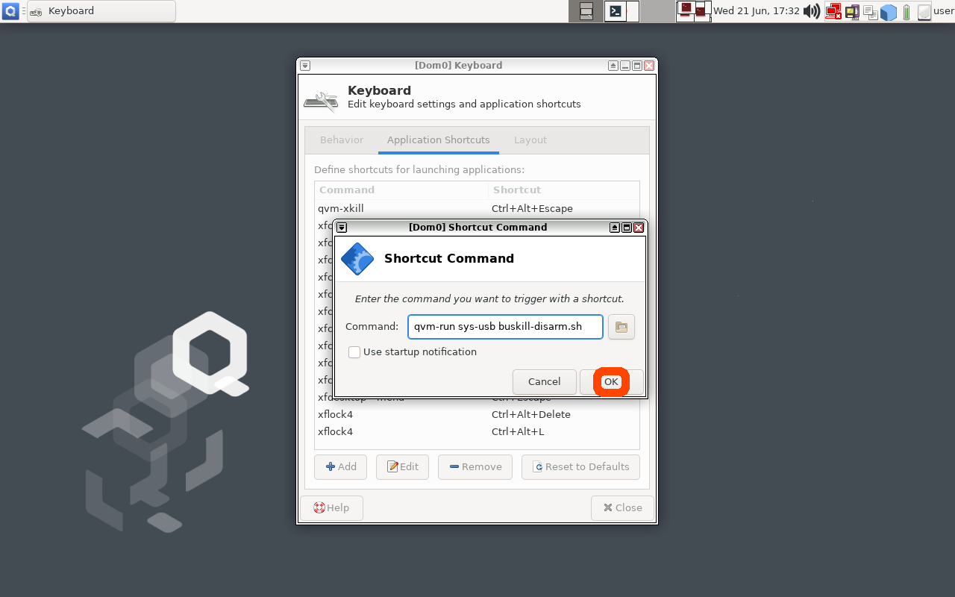Click the user label in the panel
Viewport: 955px width, 597px height.
(943, 10)
